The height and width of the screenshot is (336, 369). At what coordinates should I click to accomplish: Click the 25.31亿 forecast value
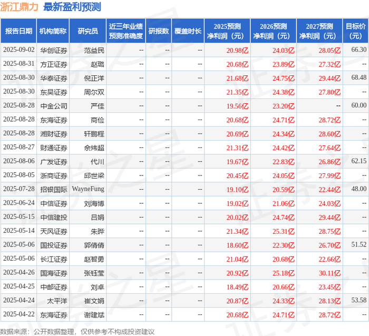pos(284,231)
